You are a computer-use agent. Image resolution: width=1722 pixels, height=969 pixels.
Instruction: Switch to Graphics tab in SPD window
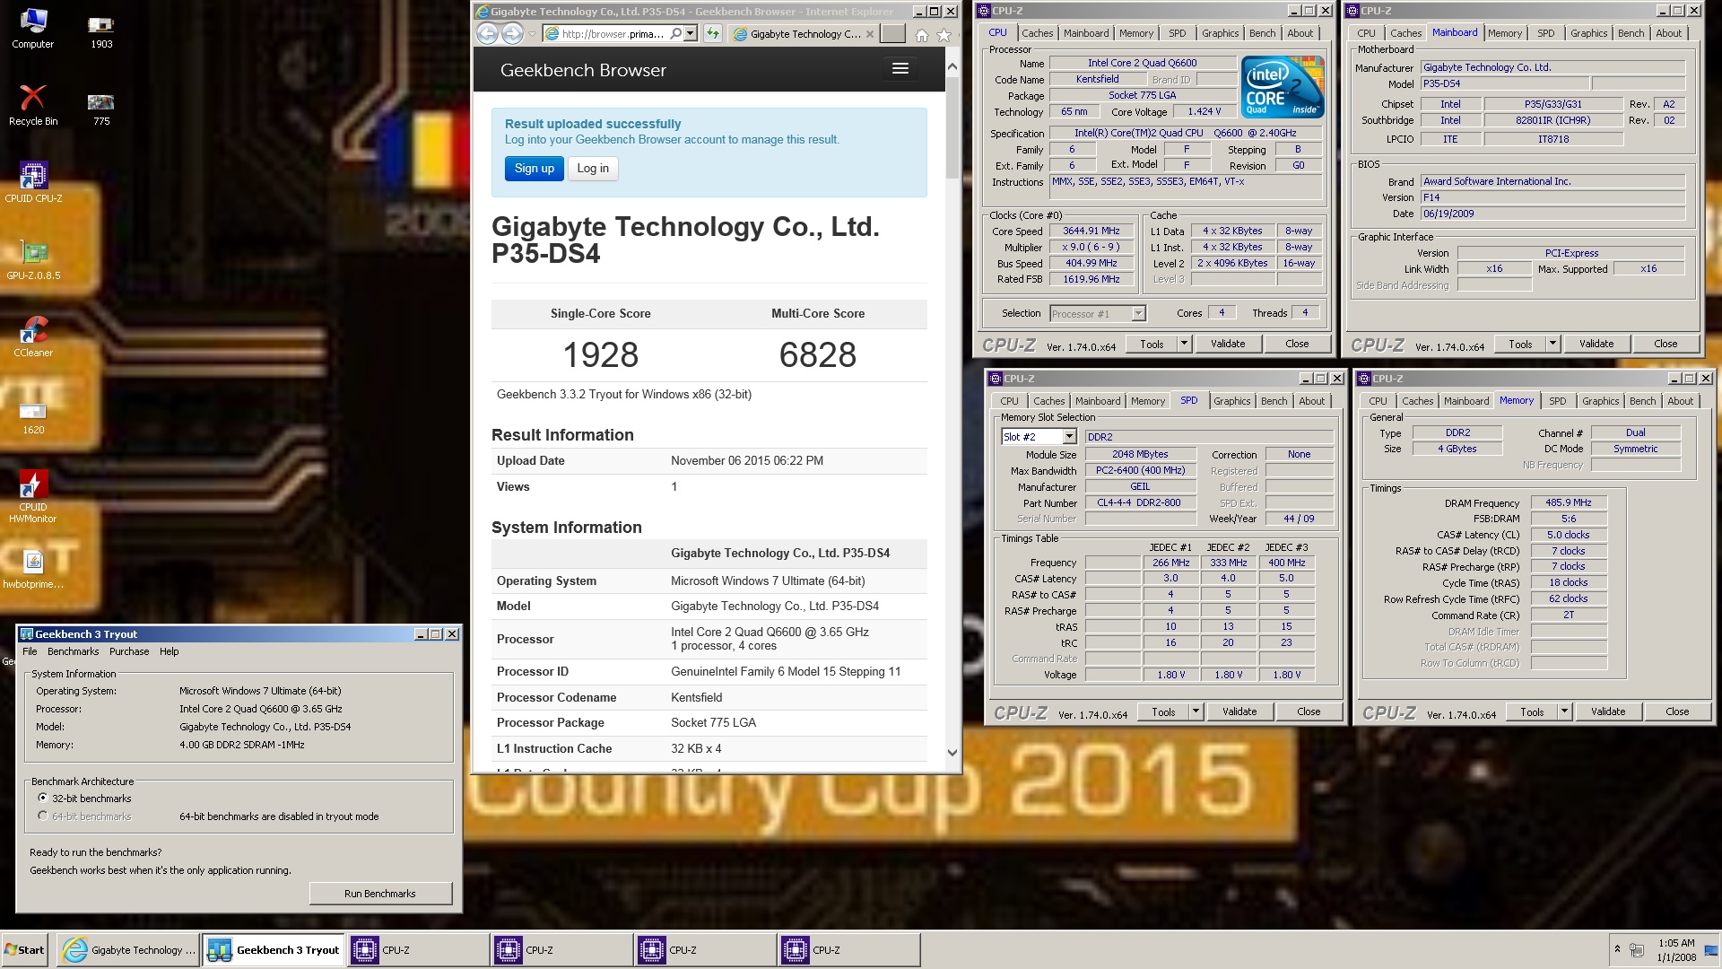click(1231, 401)
